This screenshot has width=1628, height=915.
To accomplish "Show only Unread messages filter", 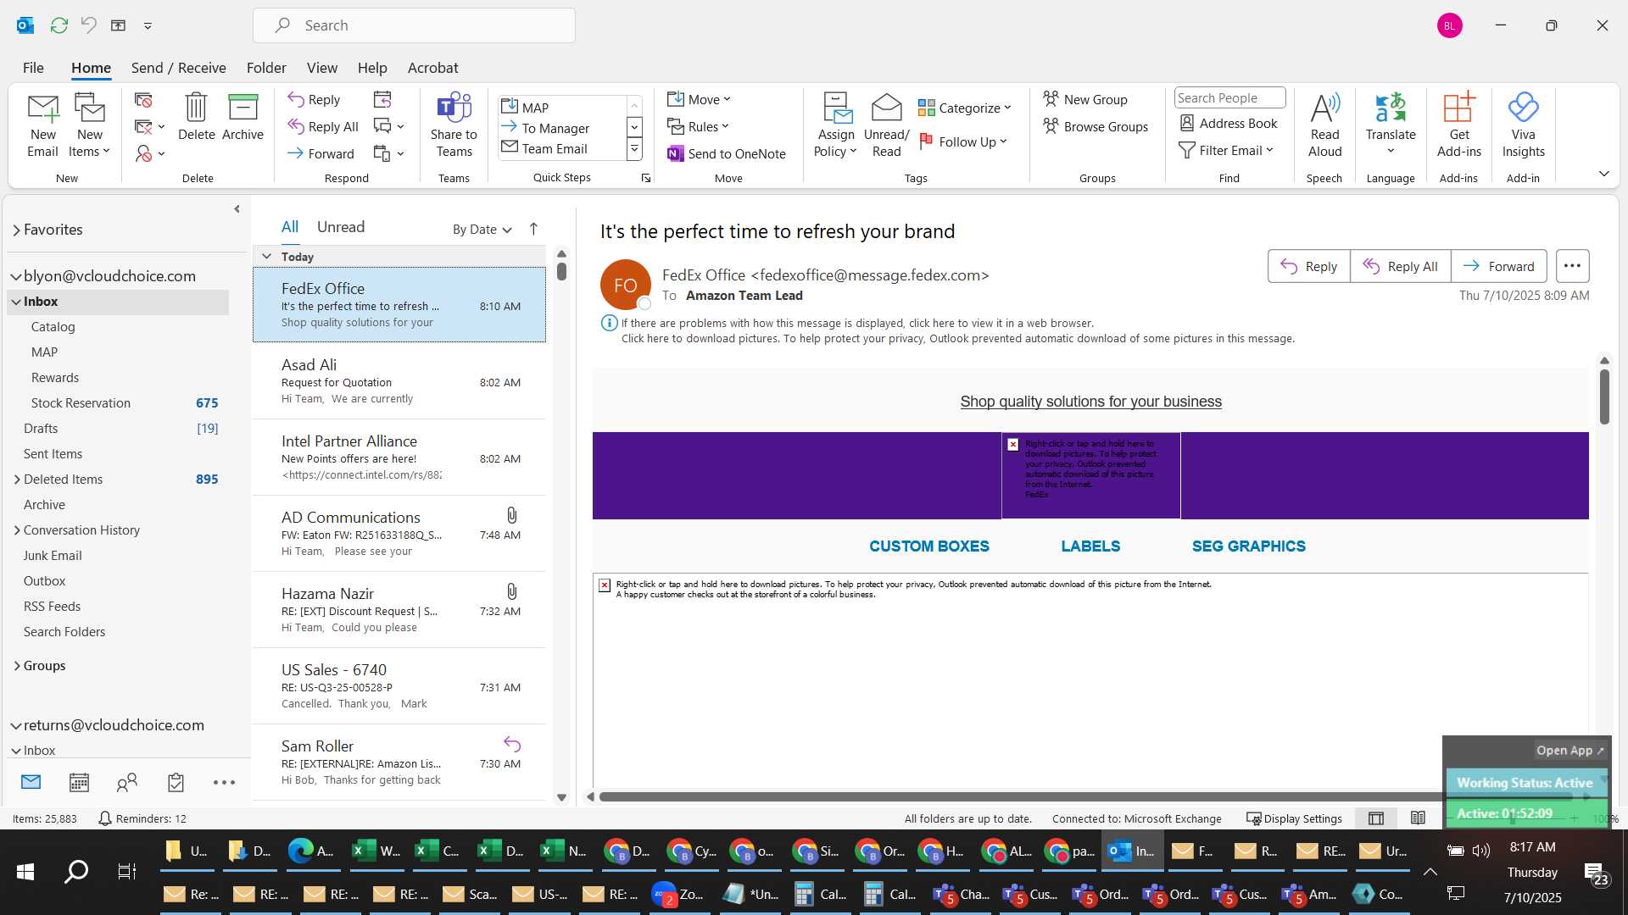I will click(341, 227).
